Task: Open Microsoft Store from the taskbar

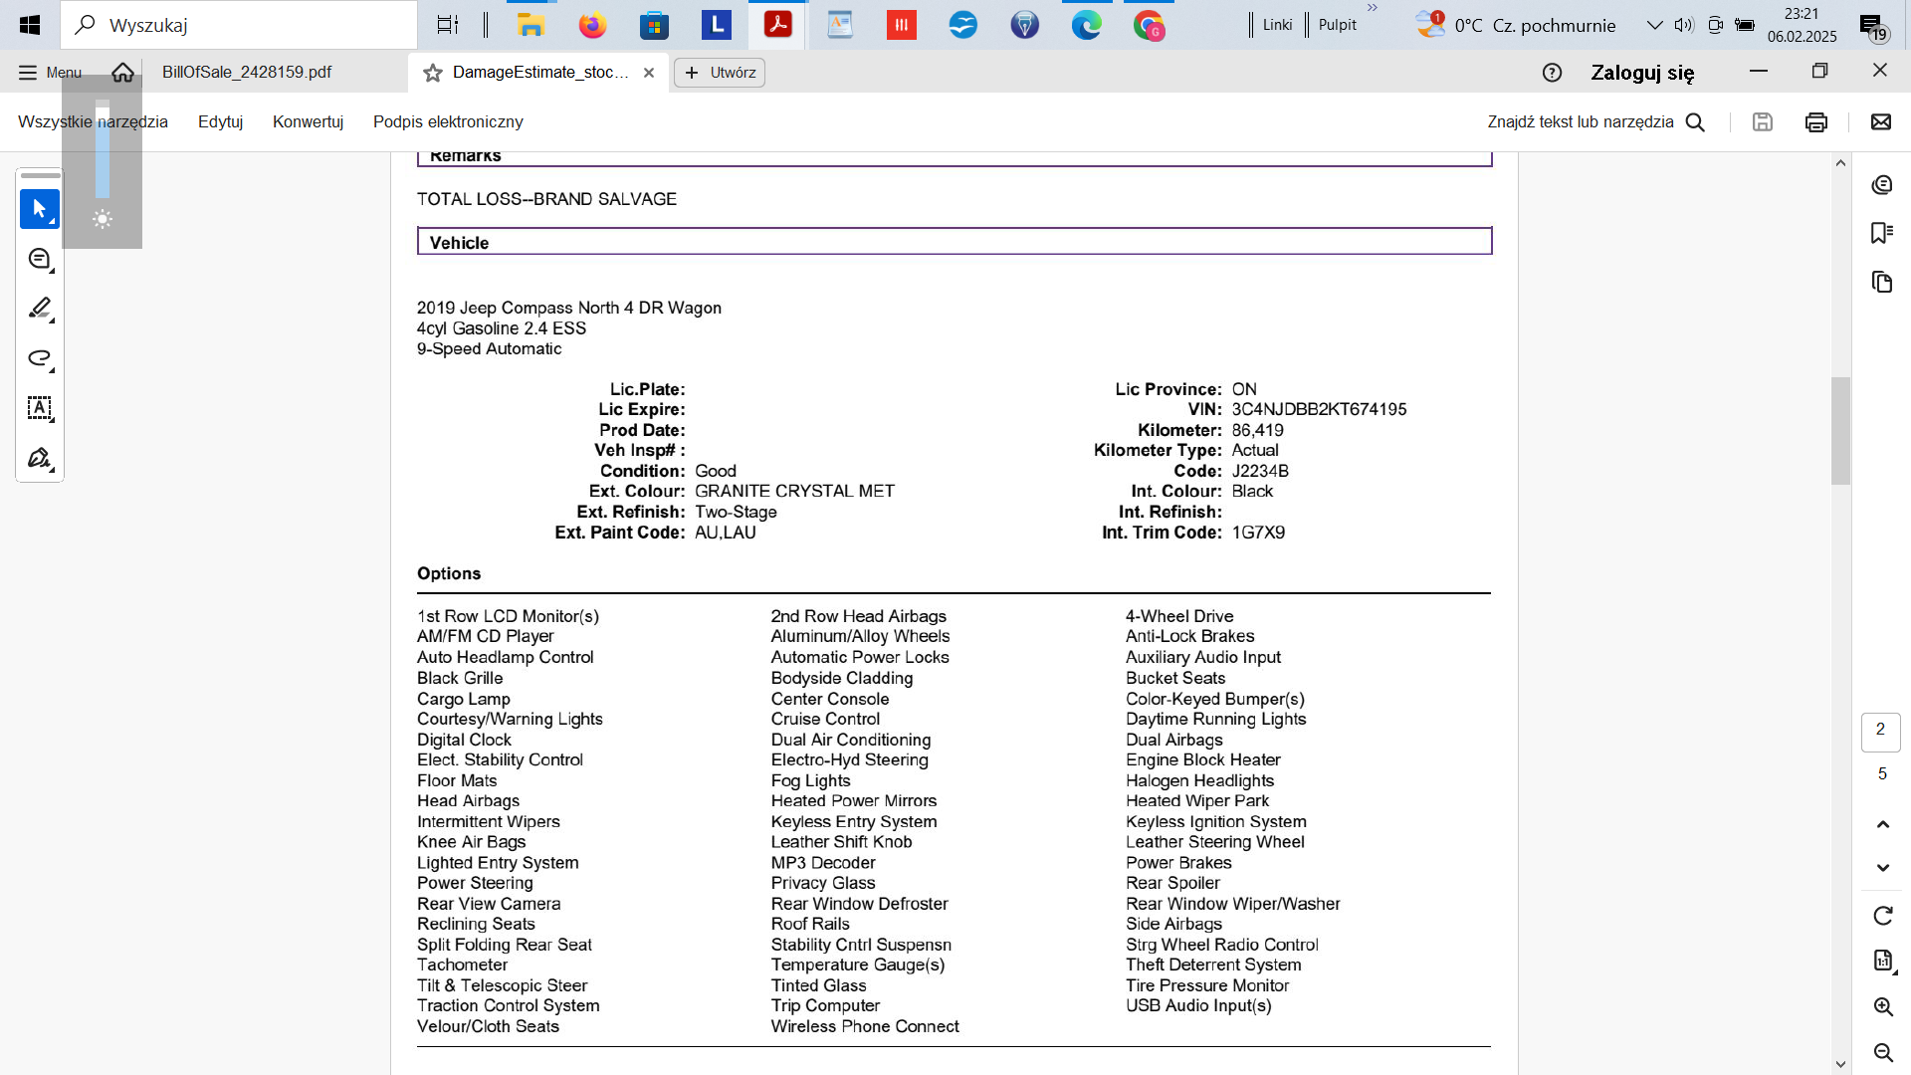Action: click(x=654, y=25)
